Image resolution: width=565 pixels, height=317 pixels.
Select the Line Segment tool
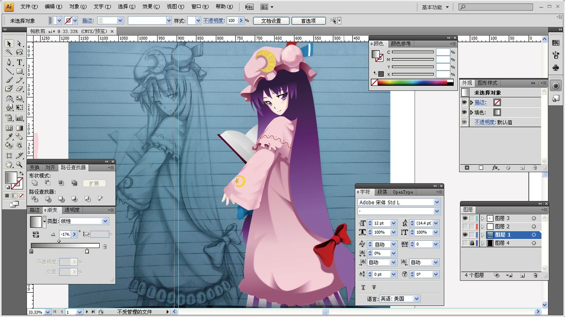9,71
